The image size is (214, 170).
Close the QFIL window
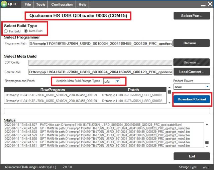210,4
